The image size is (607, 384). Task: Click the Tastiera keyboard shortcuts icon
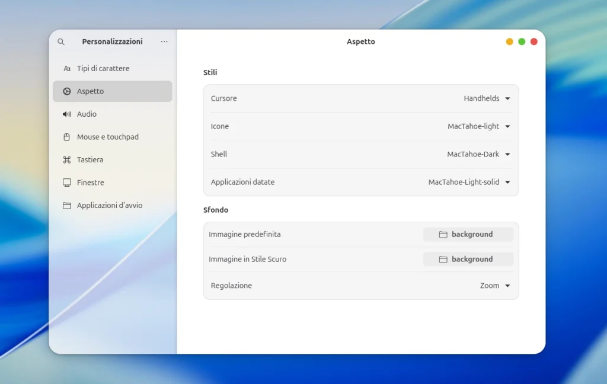[66, 159]
